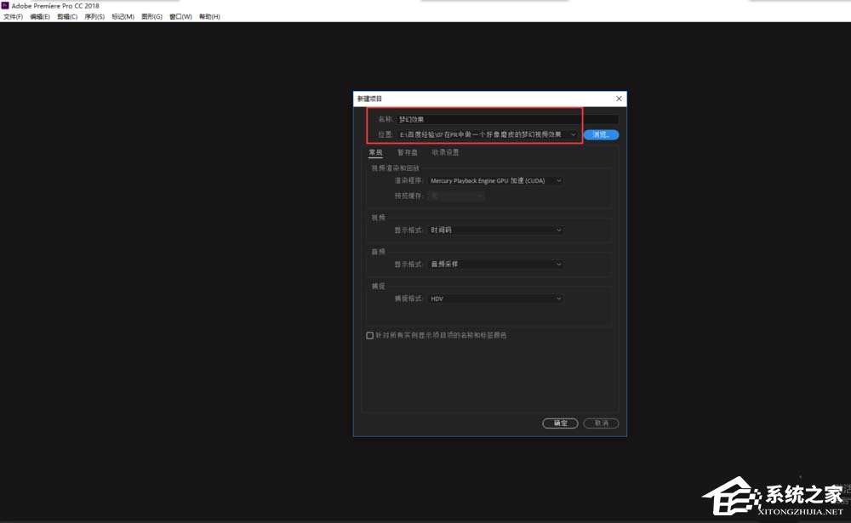The width and height of the screenshot is (851, 523).
Task: Open the 帮助(H) menu
Action: coord(209,17)
